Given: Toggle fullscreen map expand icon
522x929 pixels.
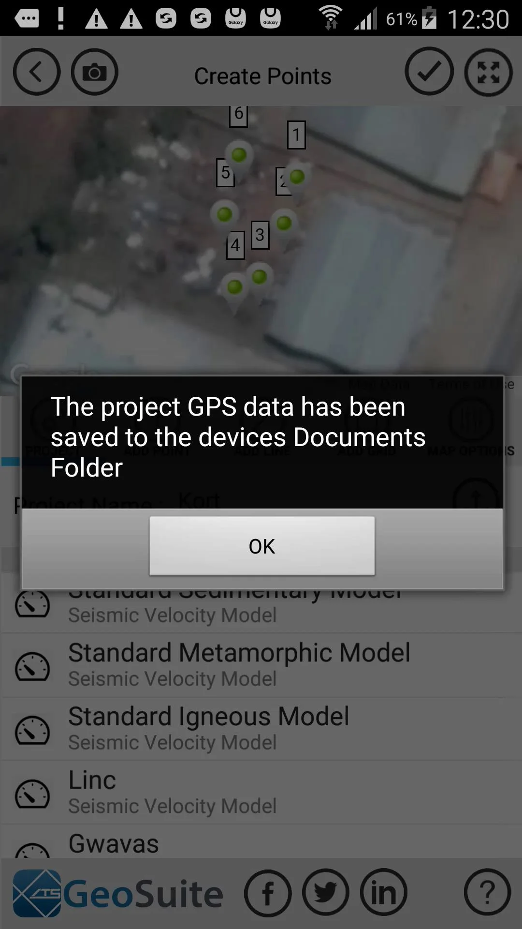Looking at the screenshot, I should 488,72.
